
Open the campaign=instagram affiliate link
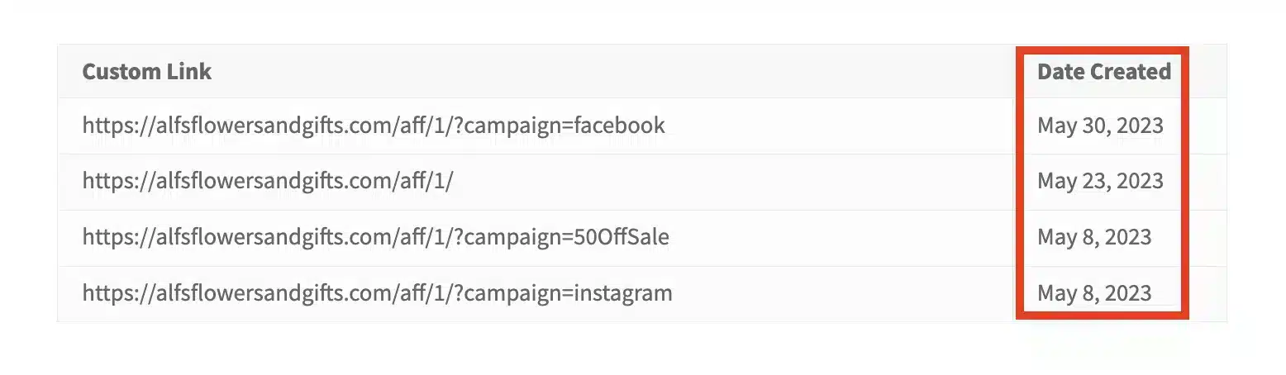click(378, 294)
